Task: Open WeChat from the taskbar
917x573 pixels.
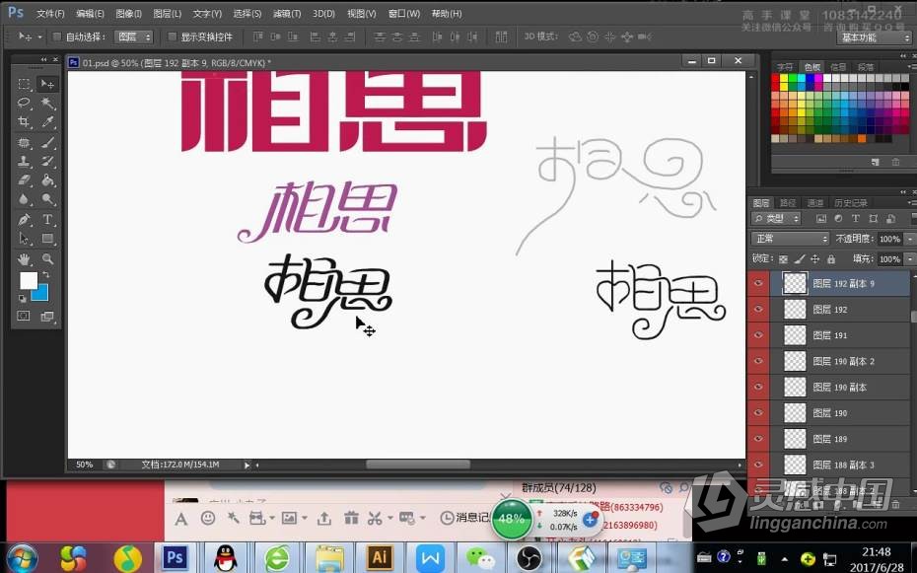Action: point(479,558)
